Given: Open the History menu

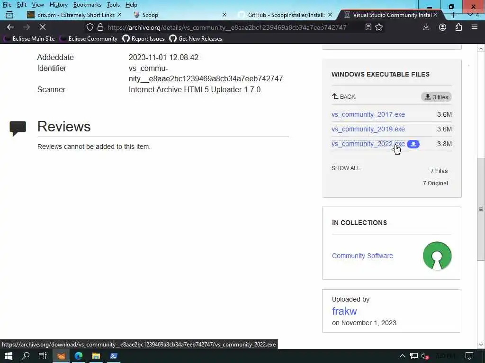Looking at the screenshot, I should pos(58,5).
